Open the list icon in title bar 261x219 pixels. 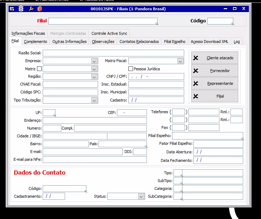coord(12,9)
